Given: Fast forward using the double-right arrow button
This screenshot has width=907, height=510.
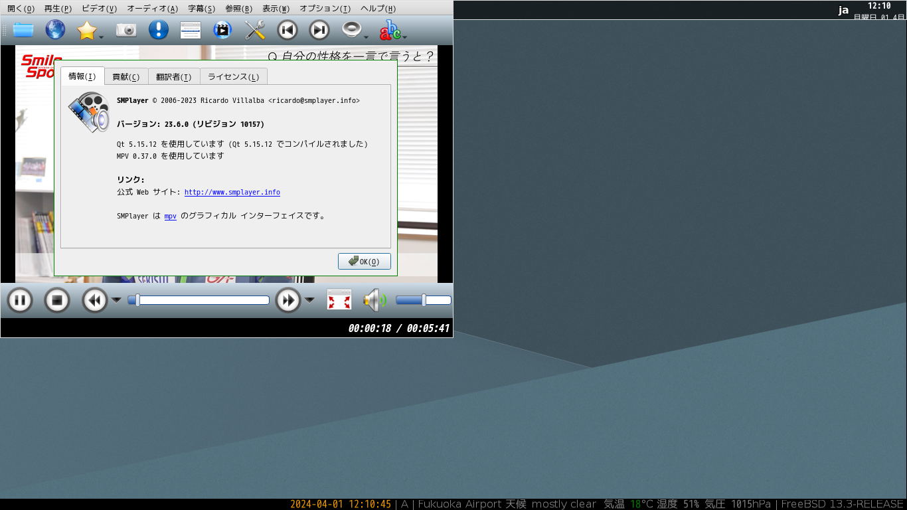Looking at the screenshot, I should [288, 301].
